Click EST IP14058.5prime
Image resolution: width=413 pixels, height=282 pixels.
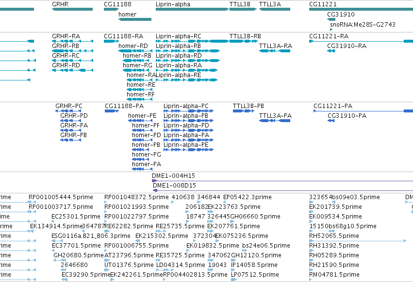tap(254, 265)
